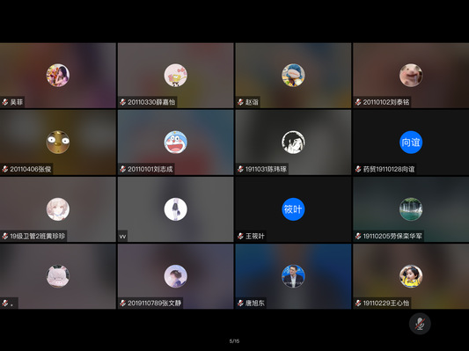
Task: Click the name label 2019110789张文静
Action: 154,303
